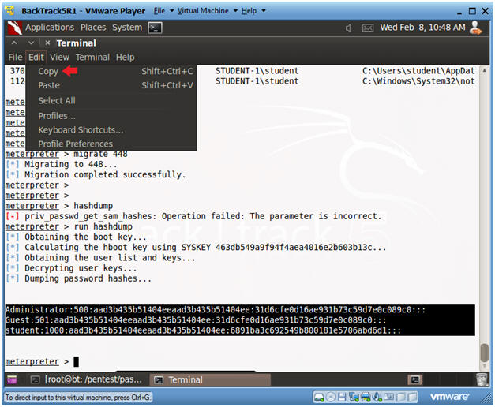Image resolution: width=495 pixels, height=407 pixels.
Task: Open the Terminal menu in menubar
Action: tap(92, 57)
